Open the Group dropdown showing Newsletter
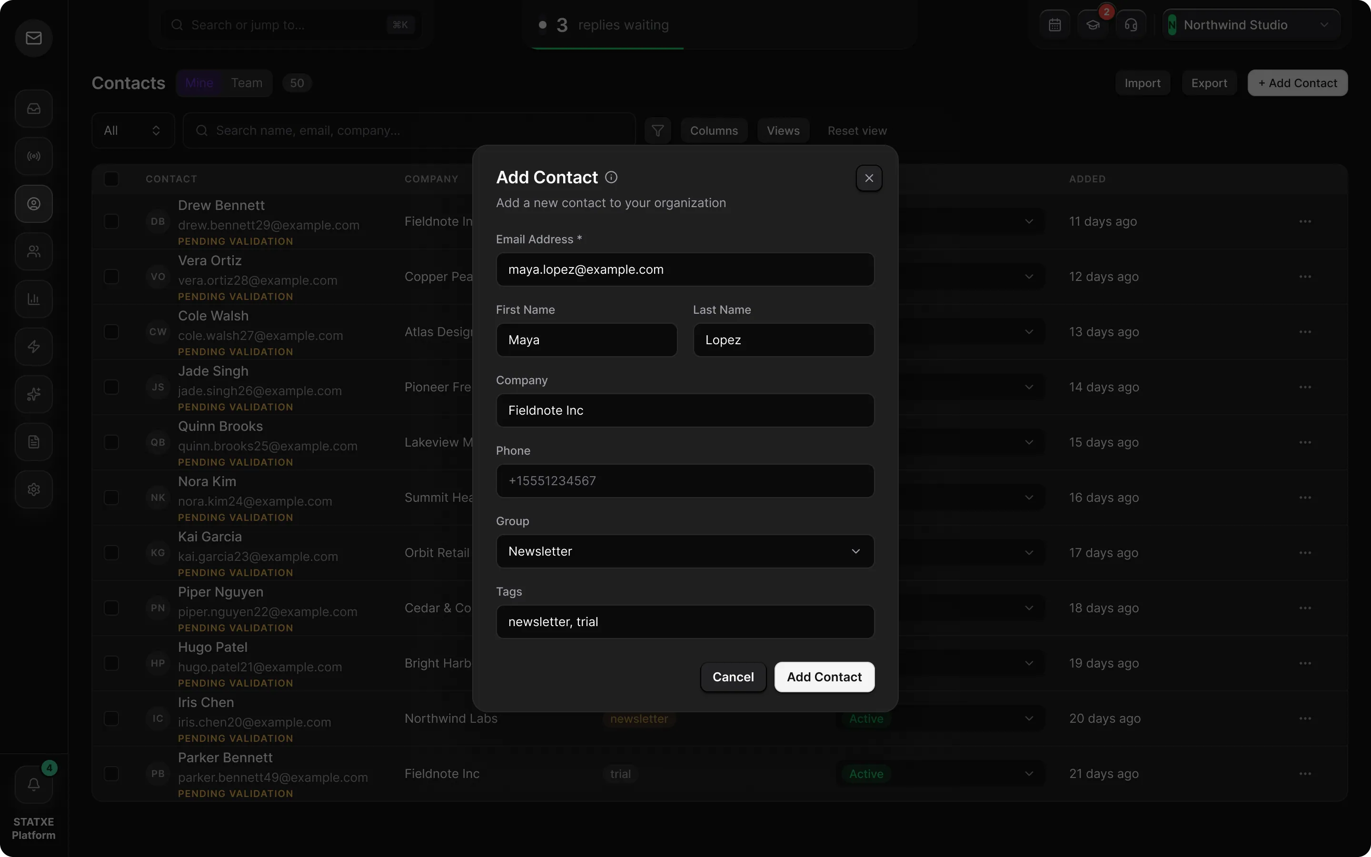Image resolution: width=1371 pixels, height=857 pixels. [x=685, y=551]
